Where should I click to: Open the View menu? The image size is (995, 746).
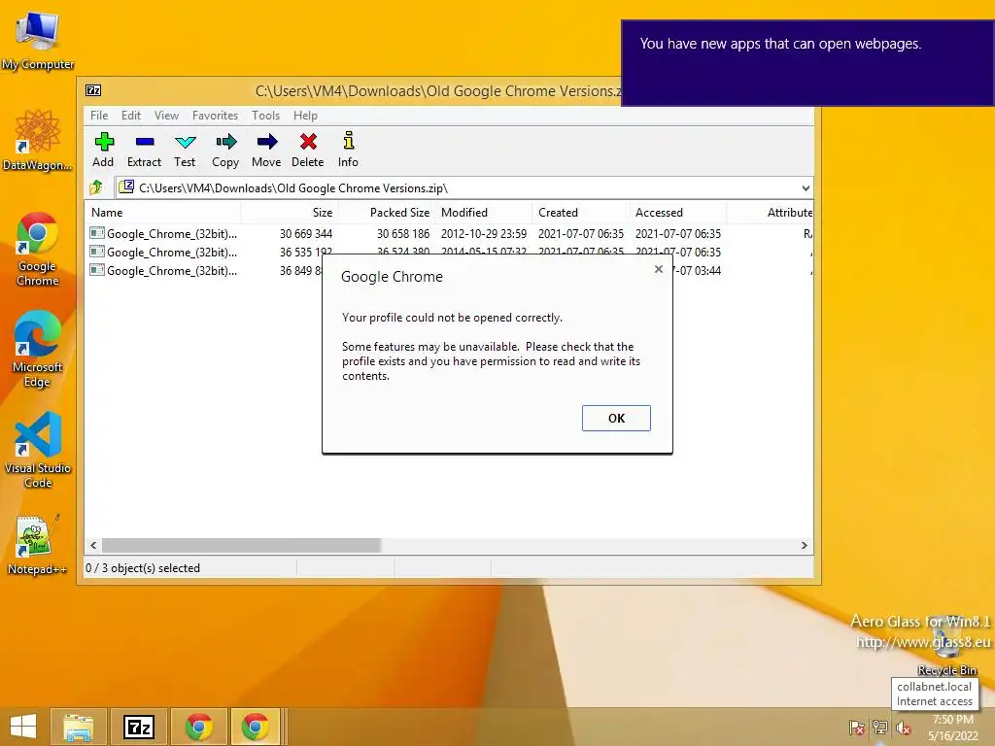166,116
